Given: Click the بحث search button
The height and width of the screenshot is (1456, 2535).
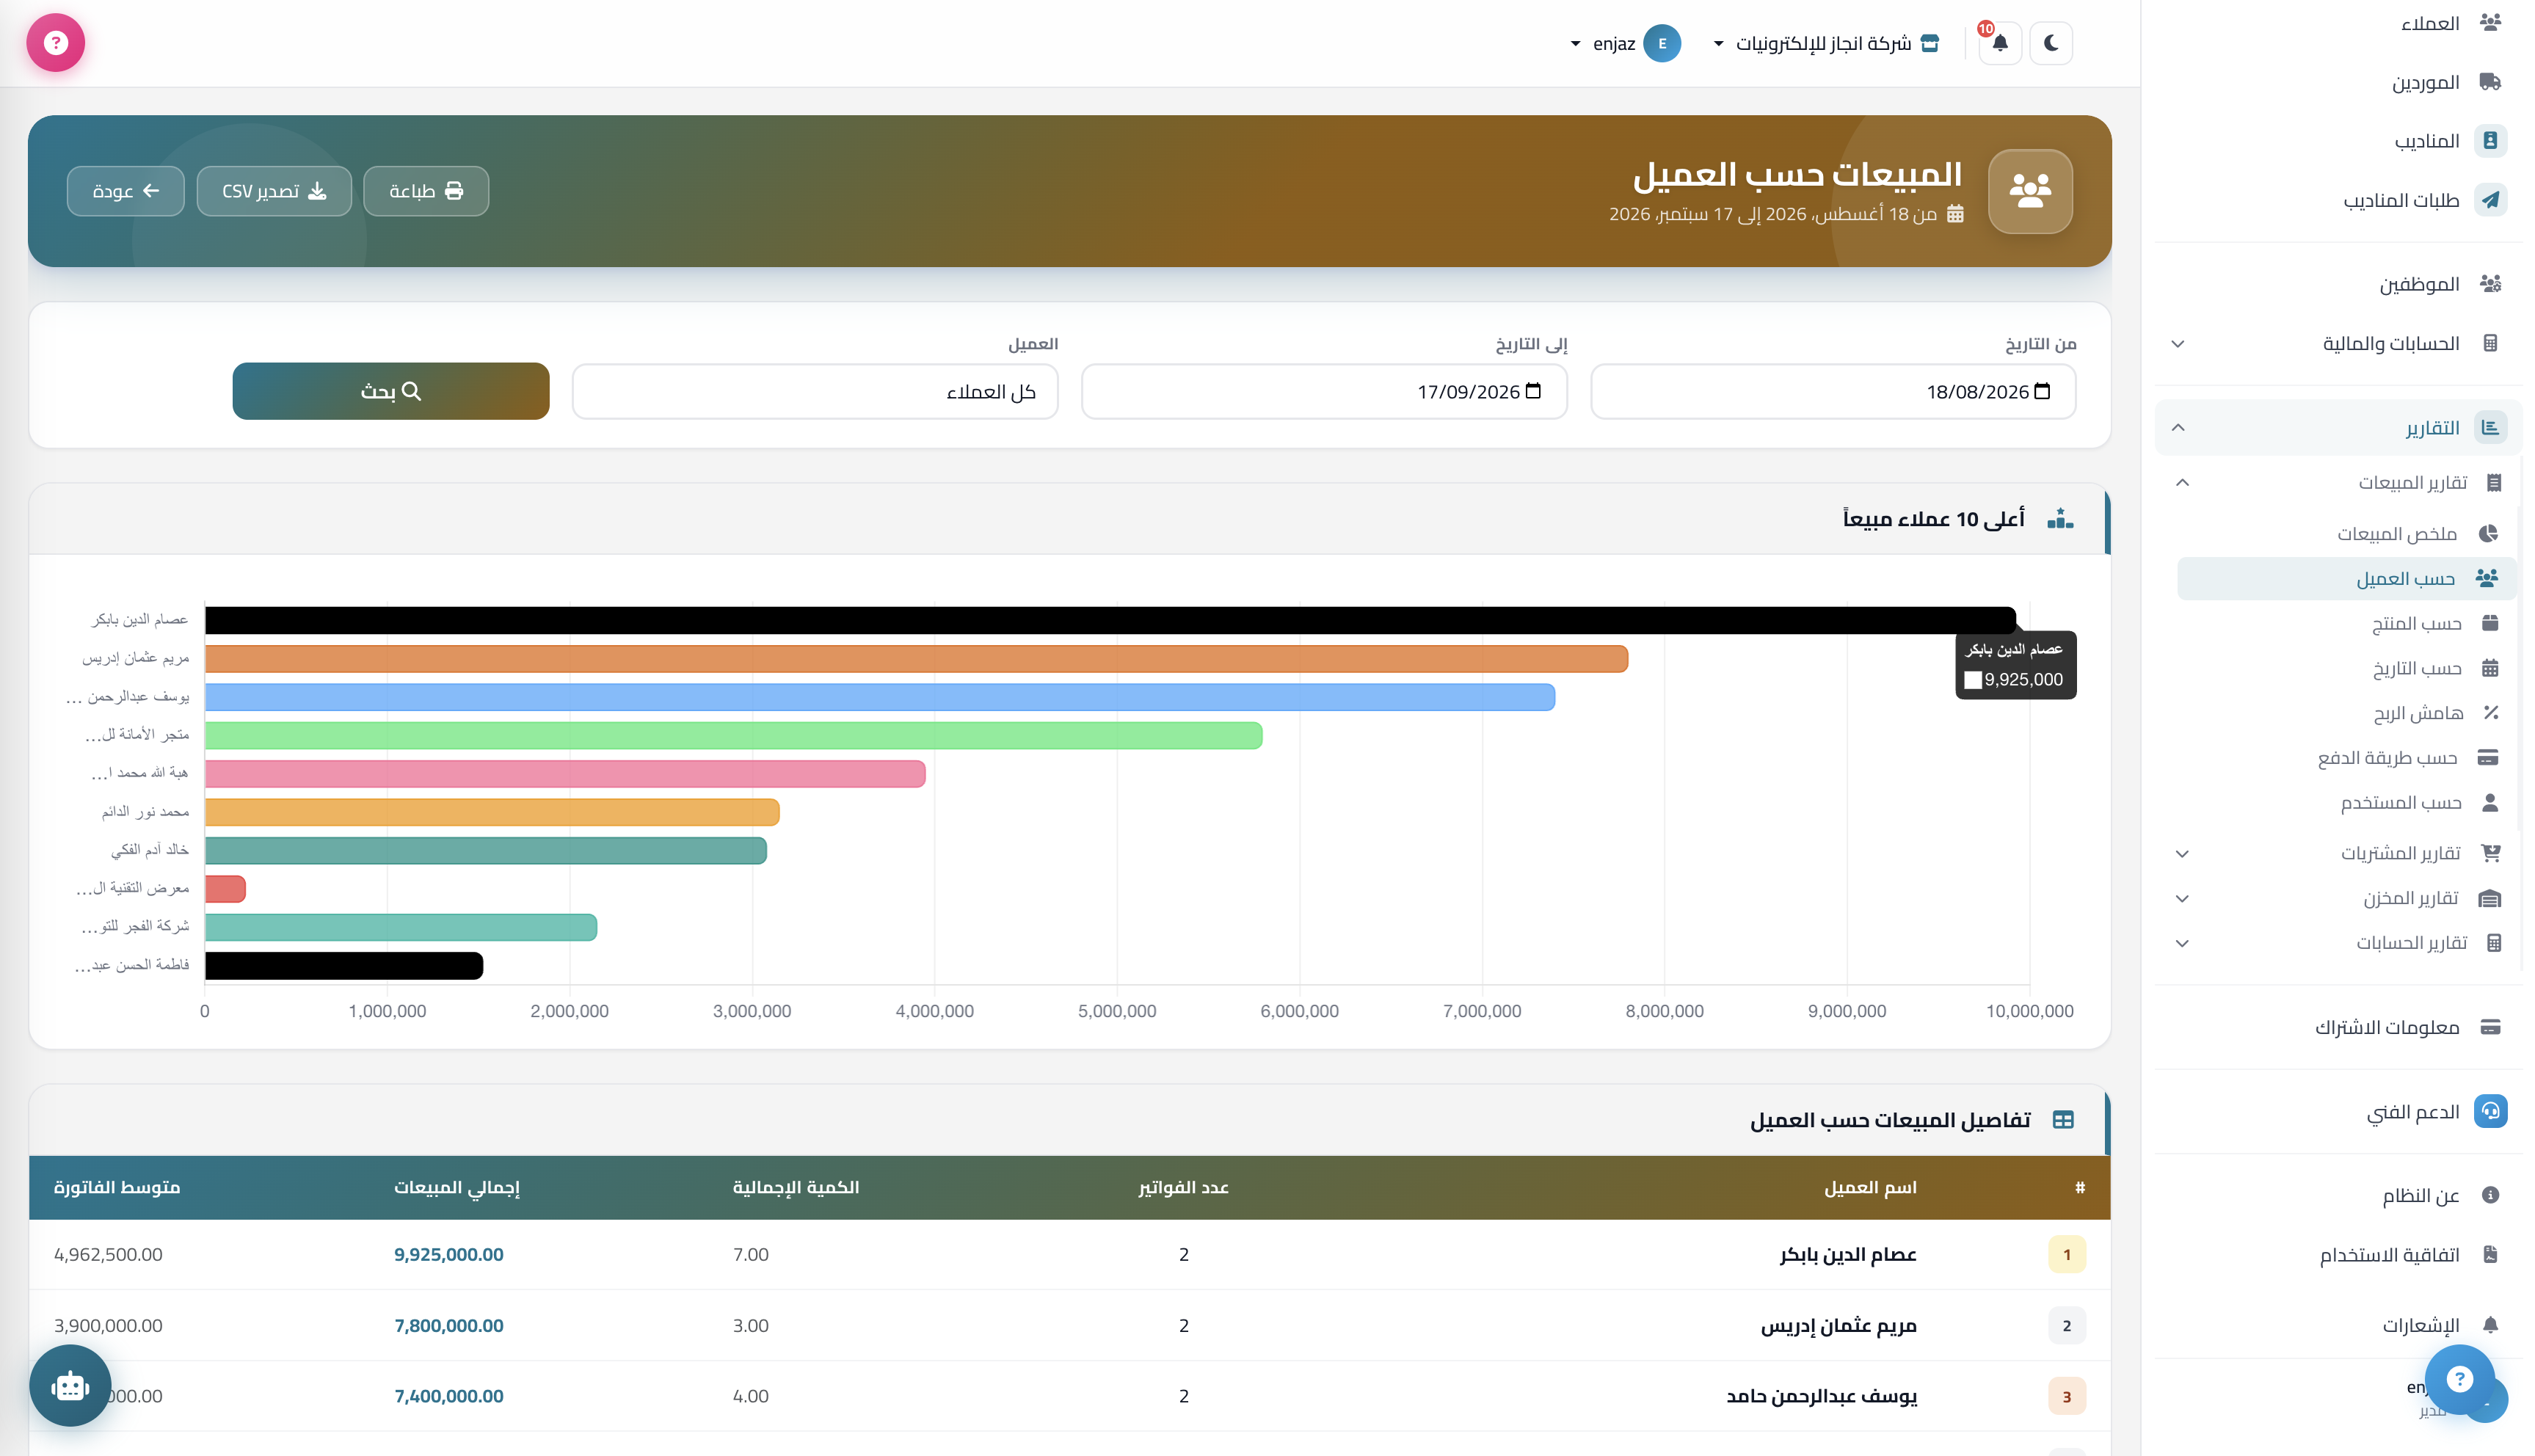Looking at the screenshot, I should click(391, 391).
